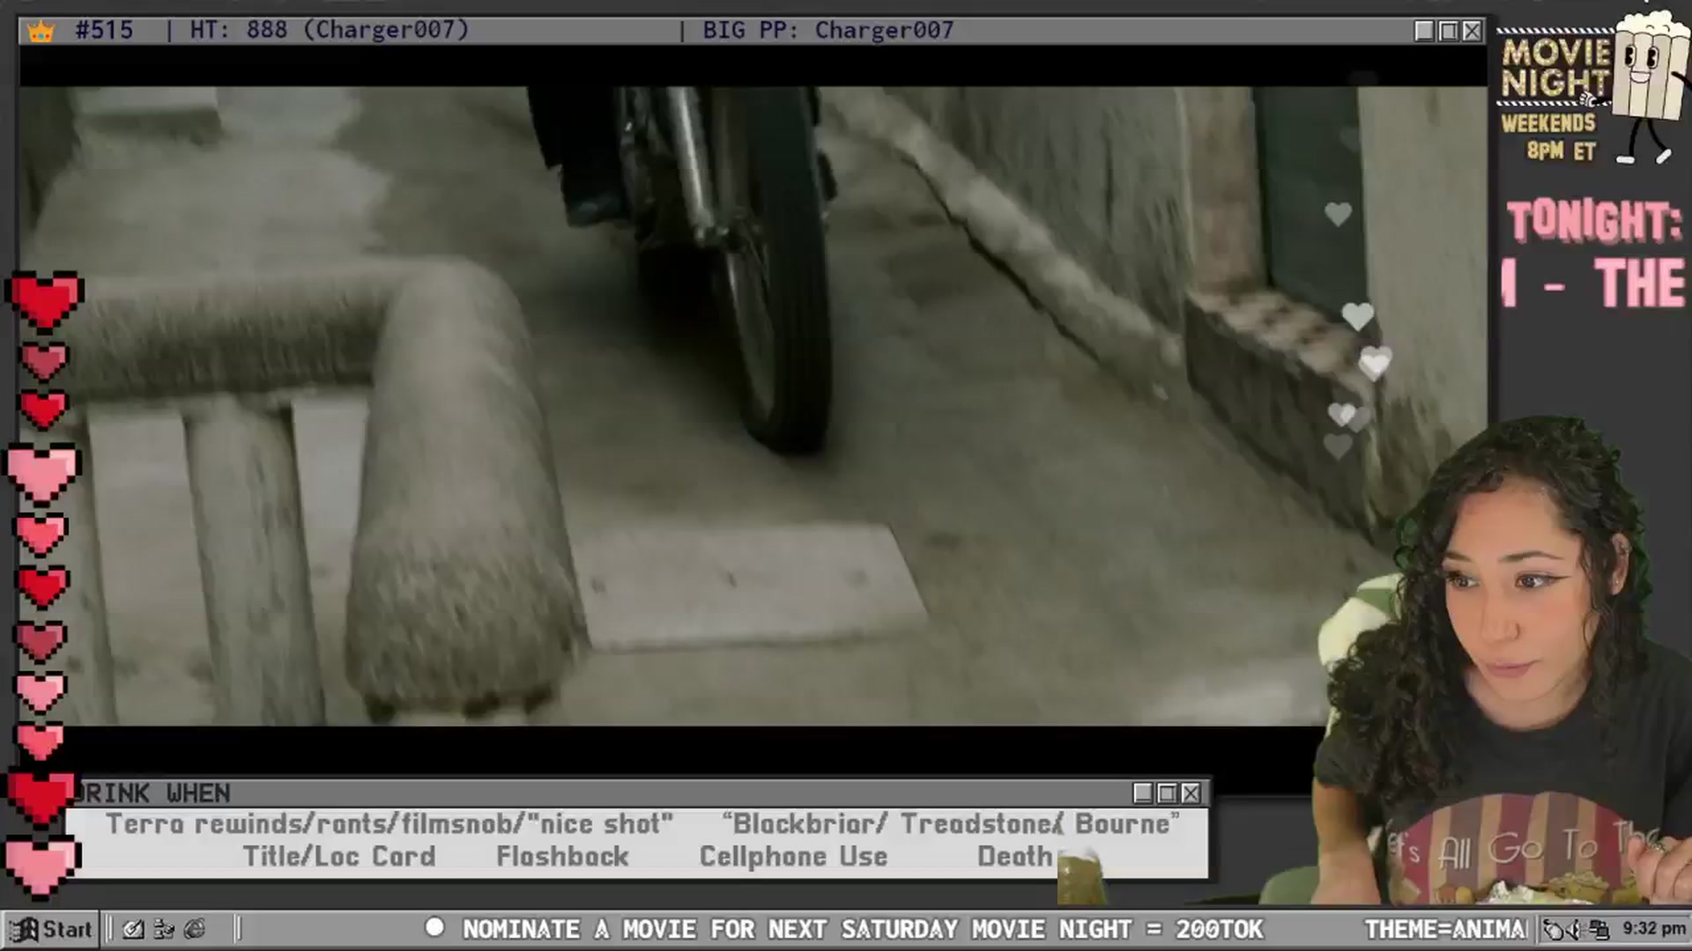This screenshot has width=1692, height=951.
Task: Click the 'Weekends 8PM ET' text
Action: [x=1549, y=136]
